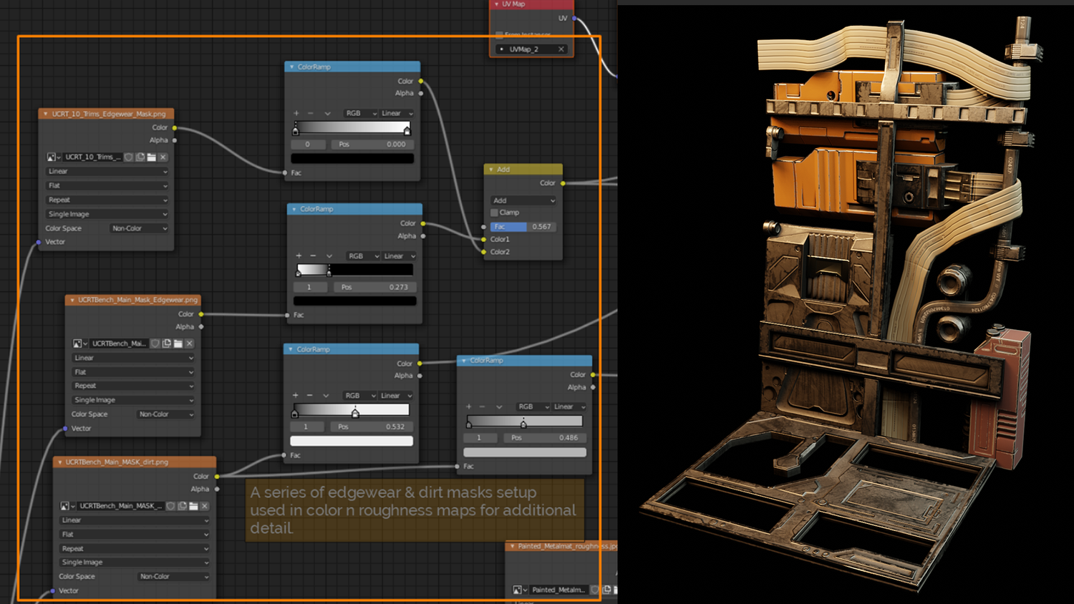Click the duplicate image icon on Painted_Metalmat node

(606, 590)
